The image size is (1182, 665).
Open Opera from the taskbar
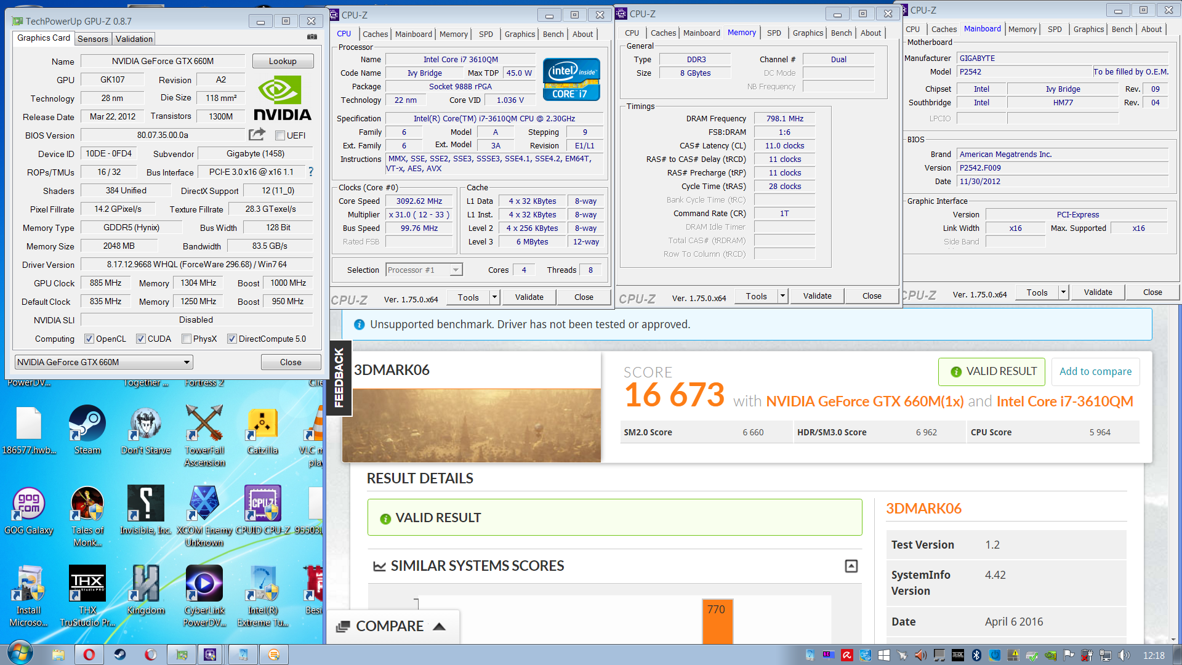(89, 655)
